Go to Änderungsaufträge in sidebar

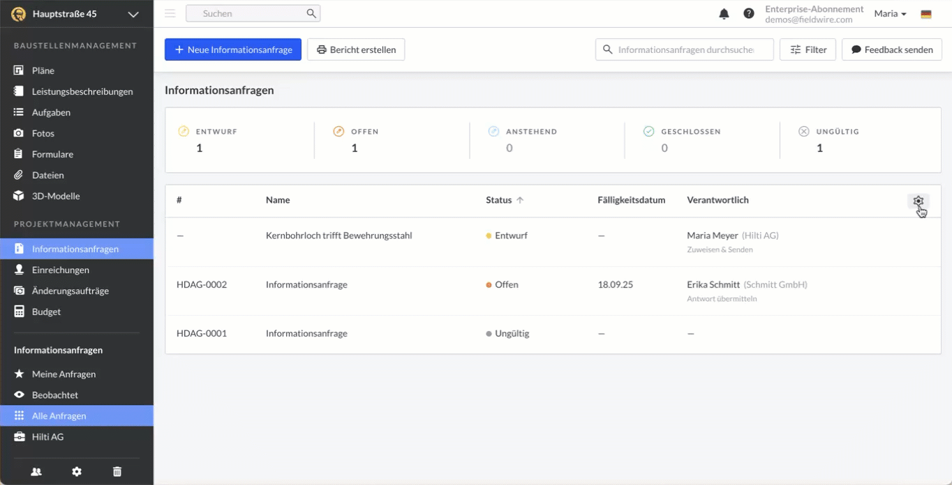[x=70, y=291]
